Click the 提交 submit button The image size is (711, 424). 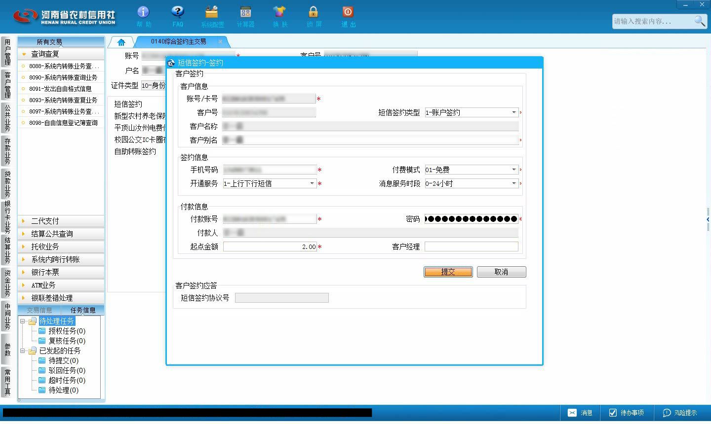pos(448,272)
